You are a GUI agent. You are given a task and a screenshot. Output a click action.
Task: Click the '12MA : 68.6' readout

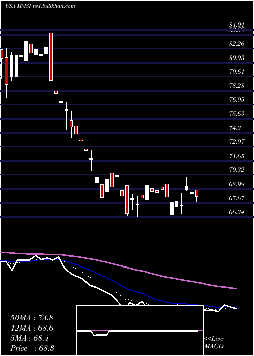[x=31, y=328]
